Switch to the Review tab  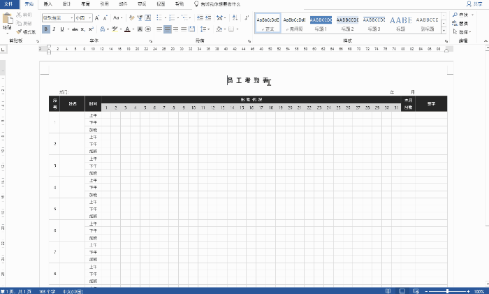click(142, 4)
